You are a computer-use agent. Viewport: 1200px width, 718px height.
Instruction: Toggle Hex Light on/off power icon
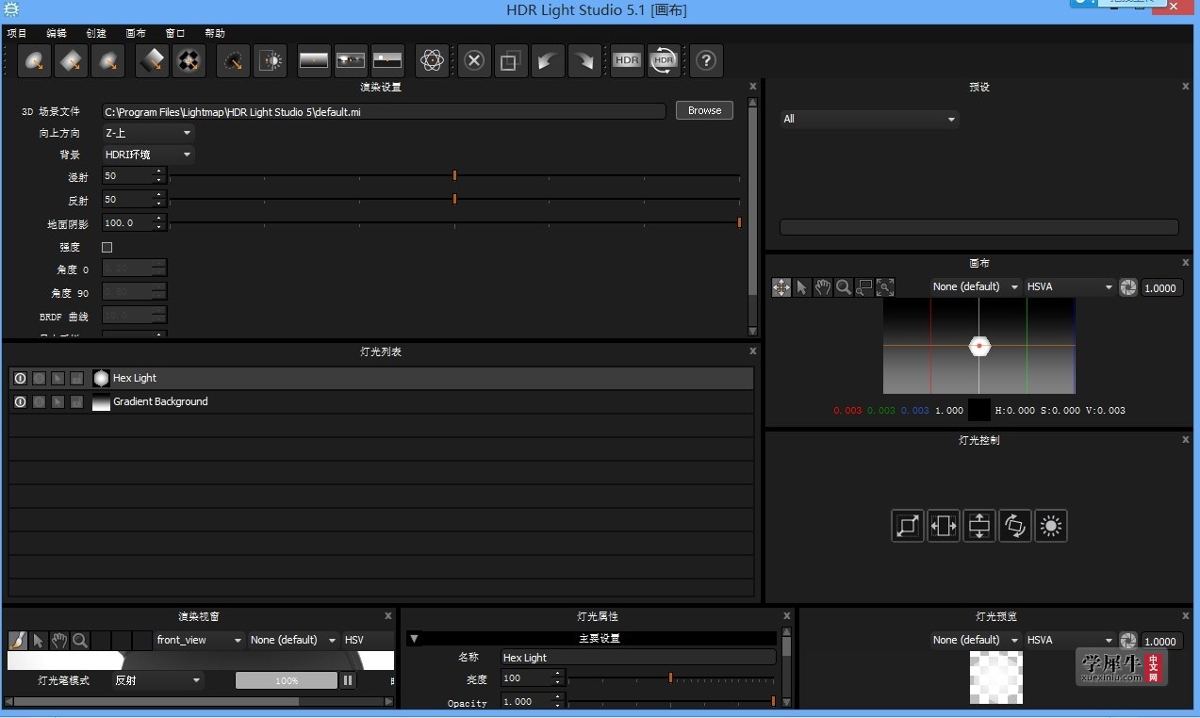coord(20,379)
